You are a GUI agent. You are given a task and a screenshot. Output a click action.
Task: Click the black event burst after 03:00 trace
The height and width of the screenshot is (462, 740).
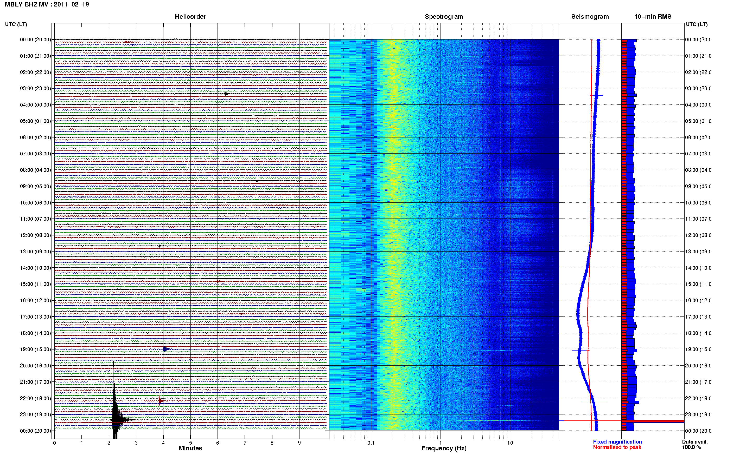point(226,94)
